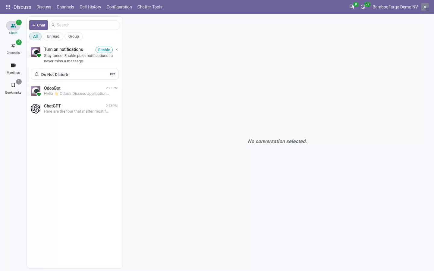Click the ChatGPT logo avatar
The image size is (434, 271).
36,109
